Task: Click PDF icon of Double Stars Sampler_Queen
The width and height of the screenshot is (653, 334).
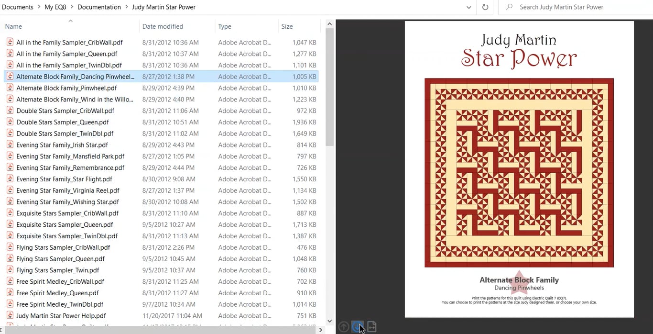Action: coord(10,122)
